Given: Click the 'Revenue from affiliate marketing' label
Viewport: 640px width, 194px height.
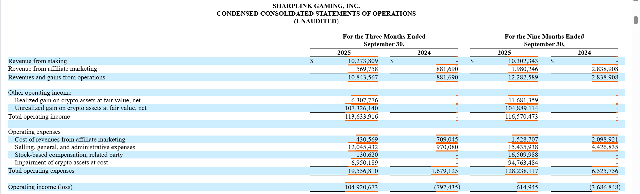Looking at the screenshot, I should click(52, 69).
